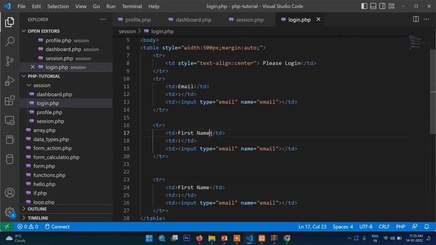The height and width of the screenshot is (245, 436).
Task: Open the Extensions view
Action: point(10,101)
